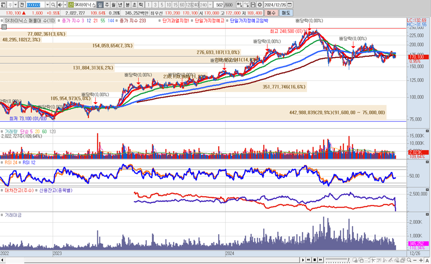Screen dimensions: 431x264
Task: Toggle the 거래량 단순 indicator marker
Action: (2, 131)
